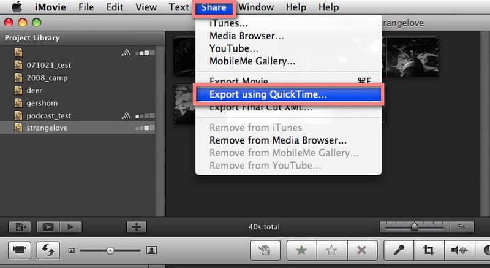The height and width of the screenshot is (268, 490).
Task: Select the strangelove project
Action: click(x=78, y=128)
